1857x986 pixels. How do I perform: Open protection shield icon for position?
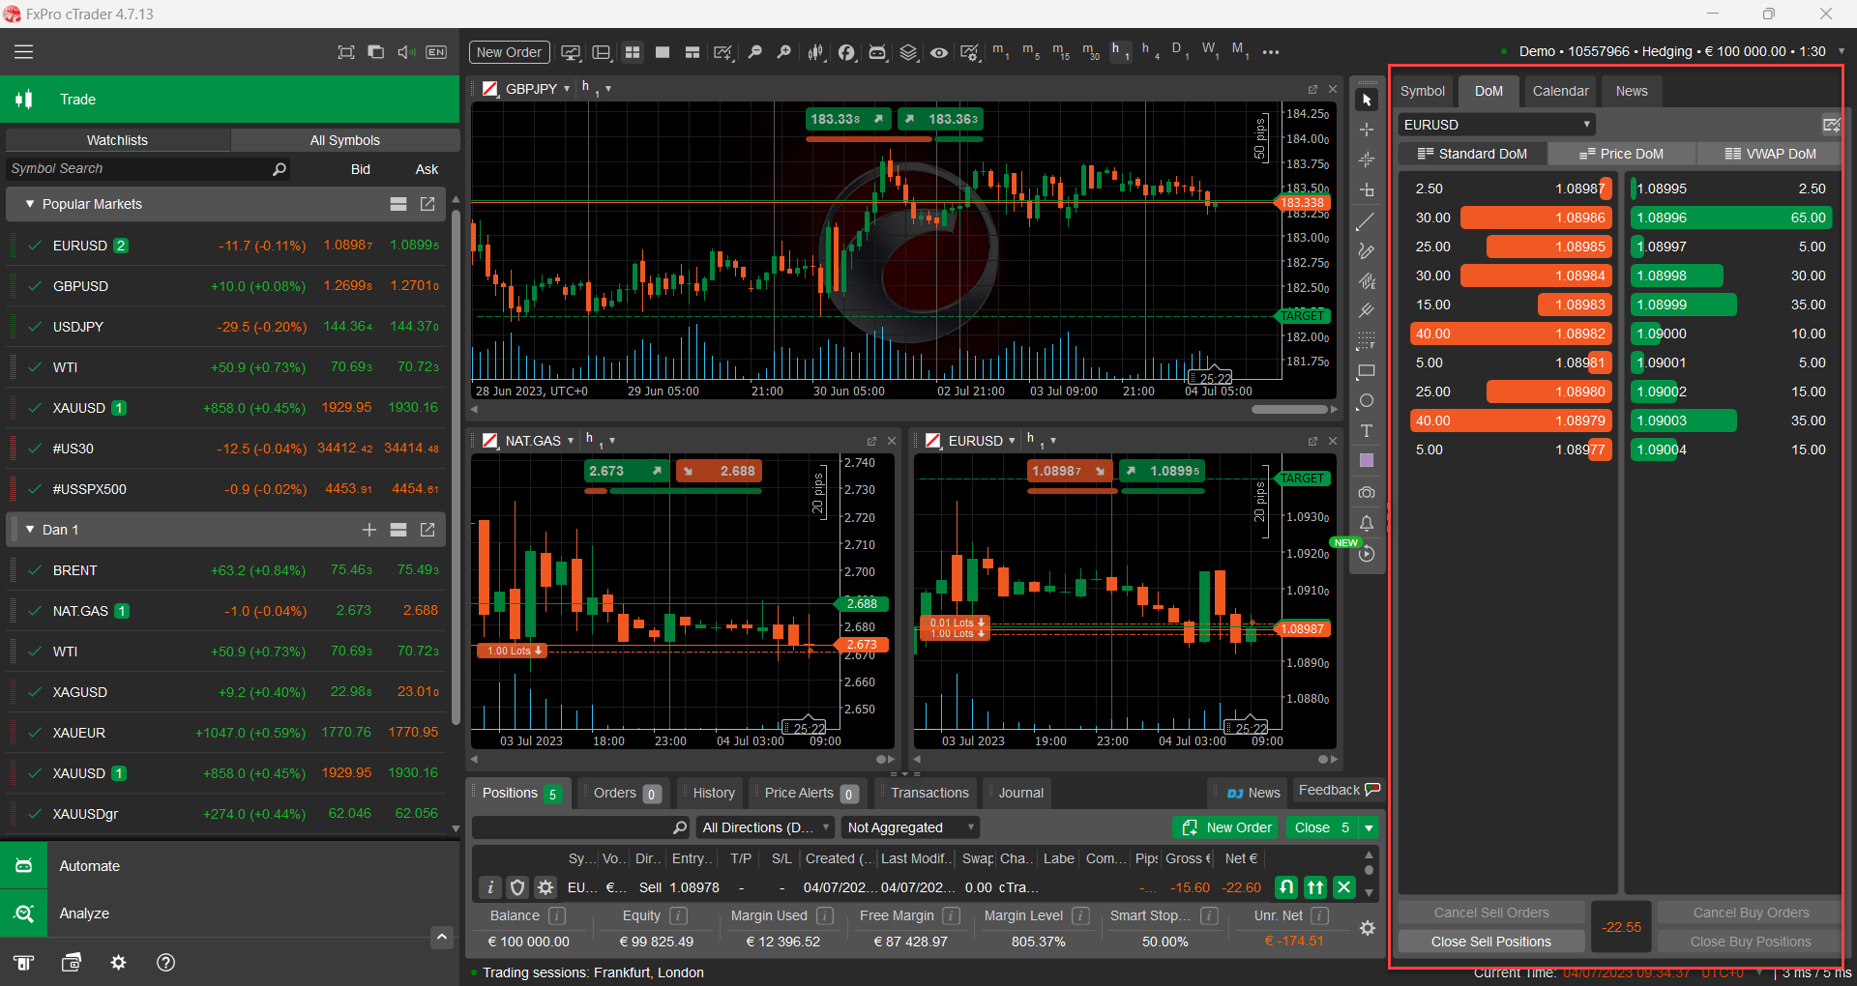pos(517,887)
